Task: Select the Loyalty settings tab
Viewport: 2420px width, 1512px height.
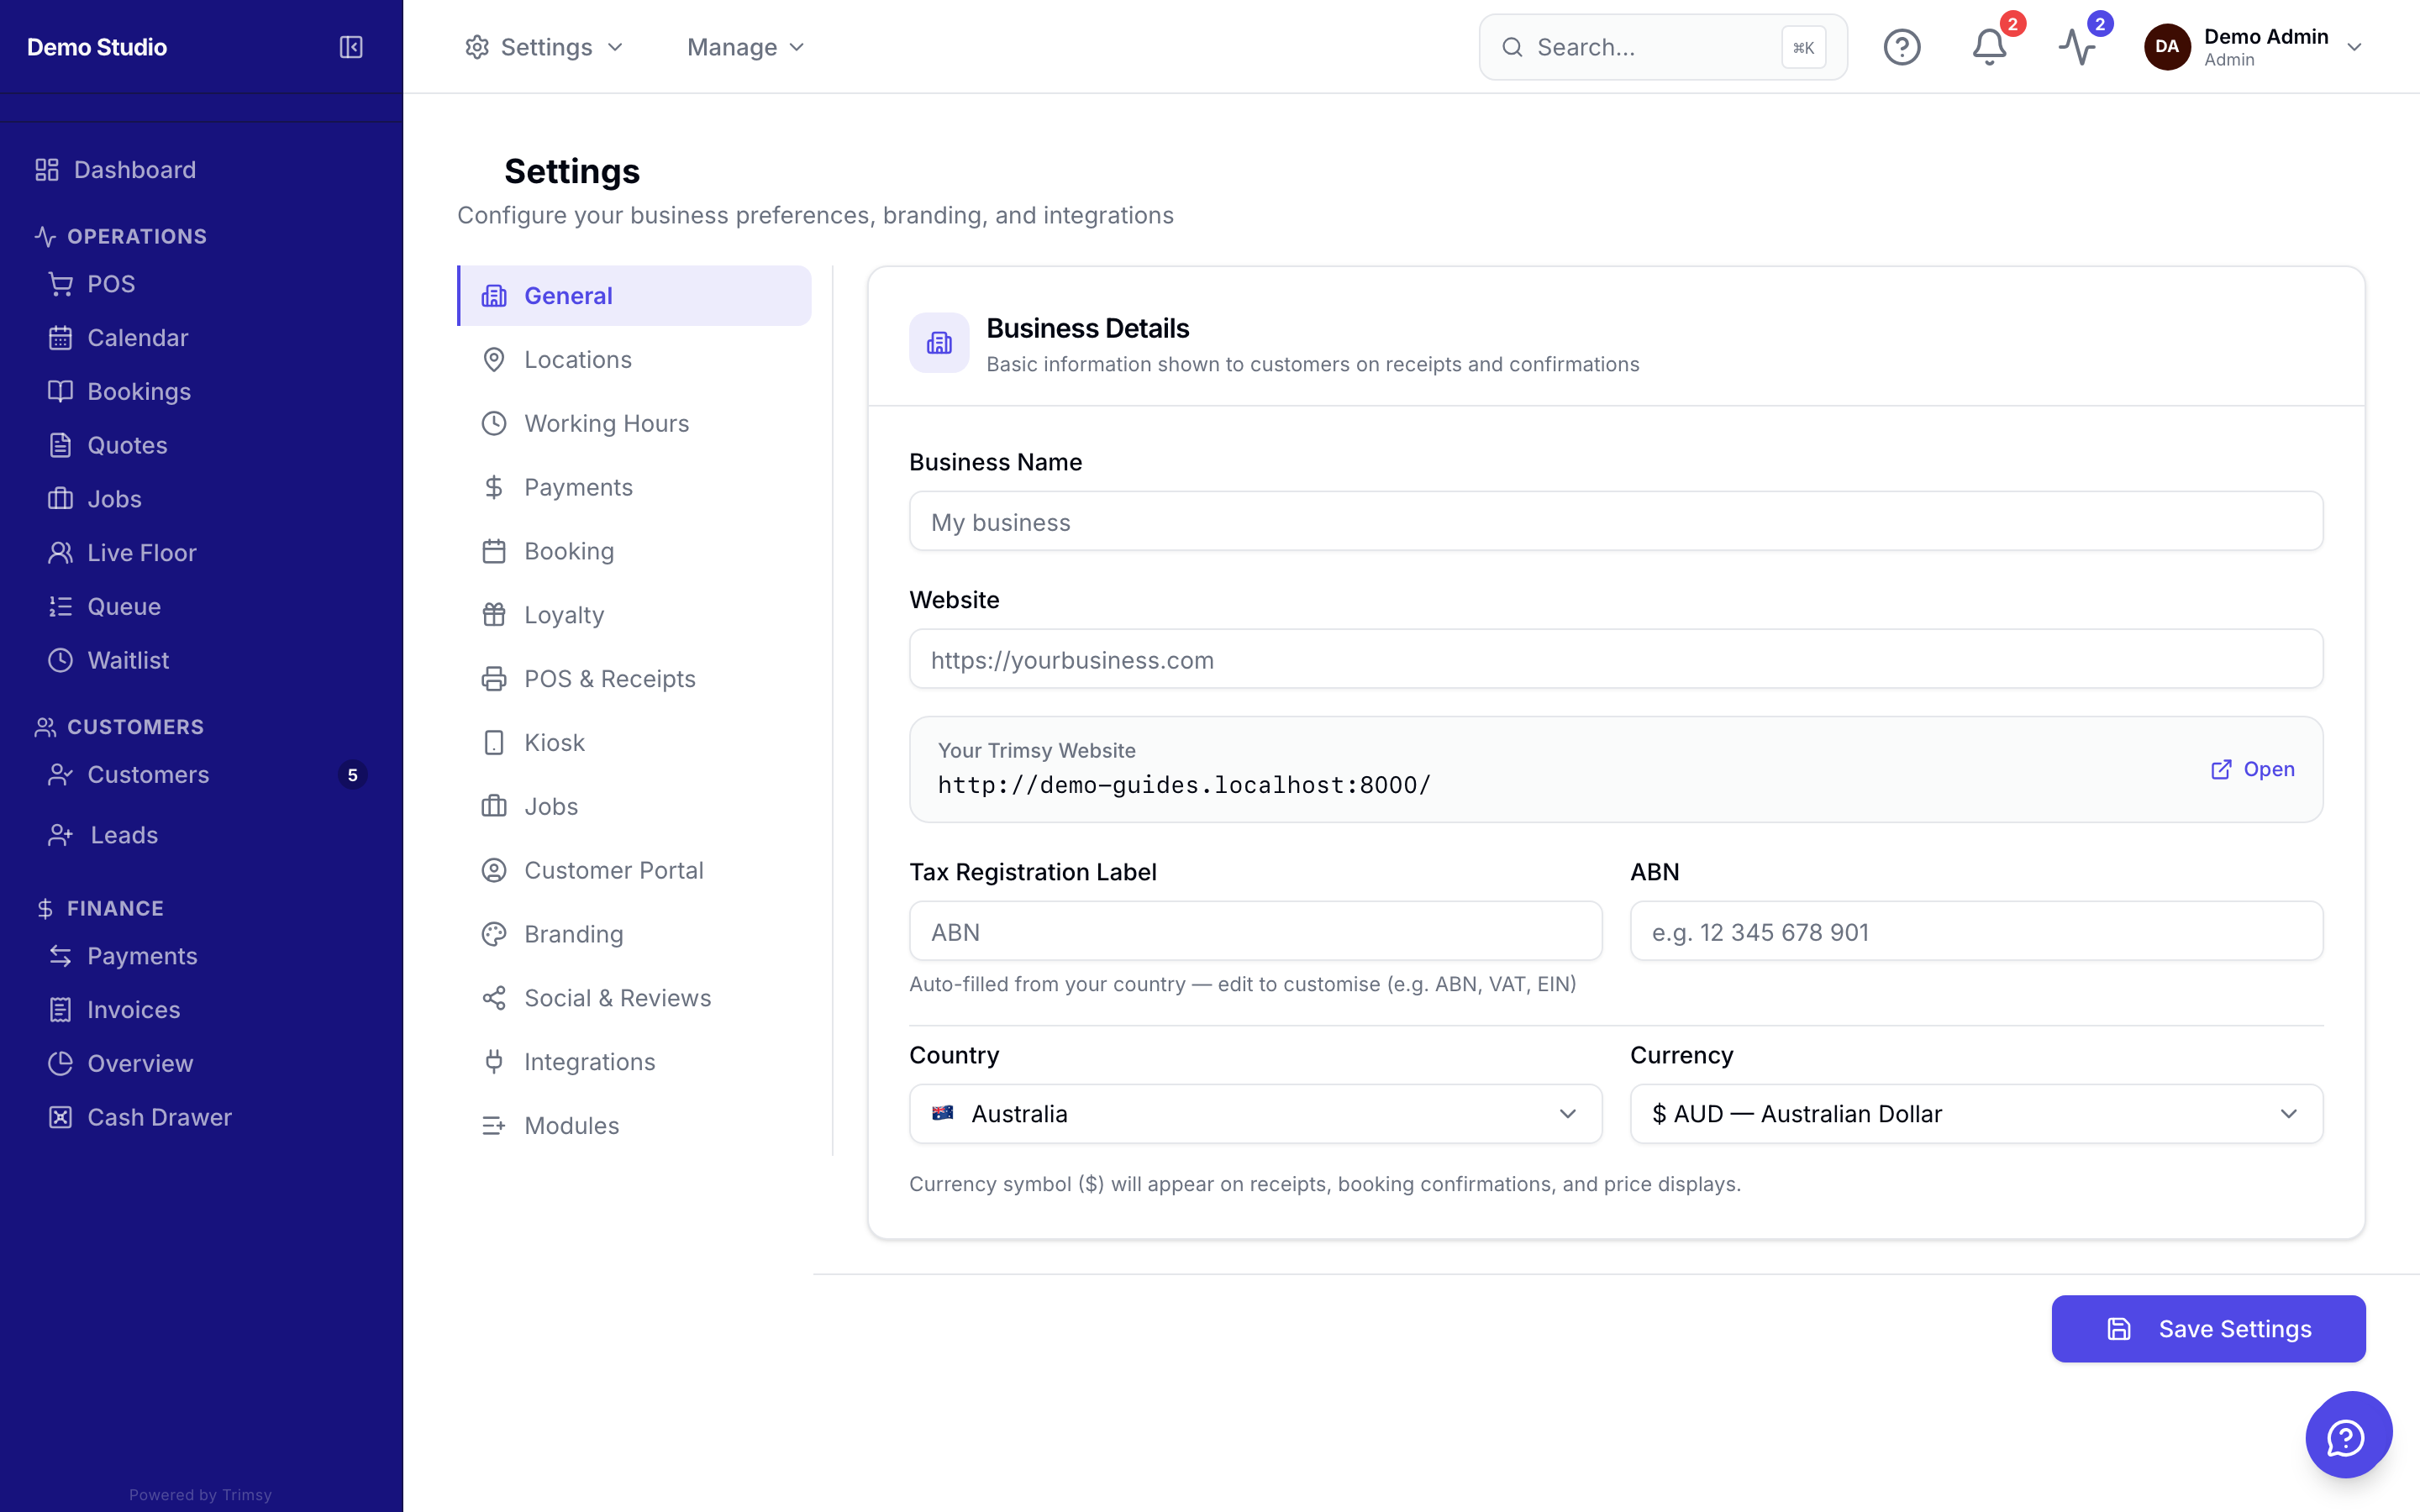Action: tap(634, 615)
